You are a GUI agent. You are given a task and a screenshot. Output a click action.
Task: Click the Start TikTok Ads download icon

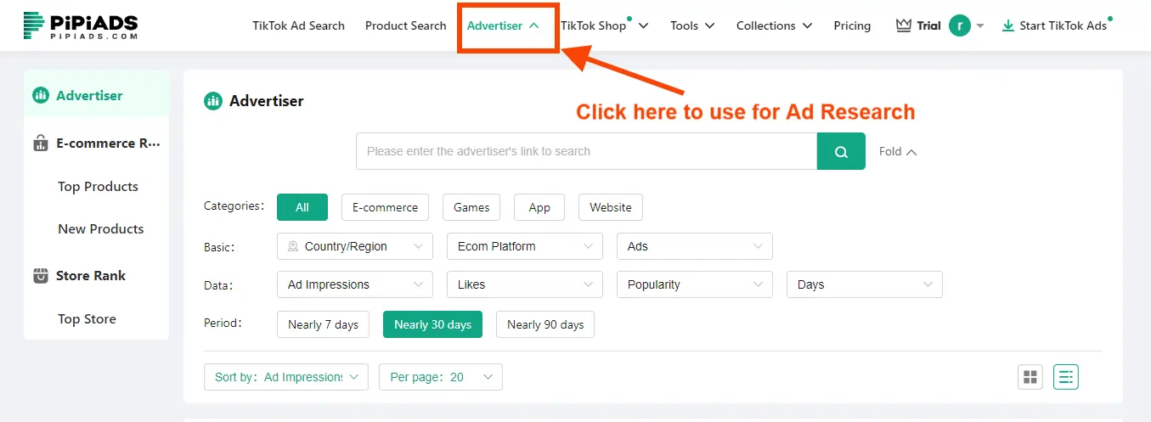(x=1008, y=25)
